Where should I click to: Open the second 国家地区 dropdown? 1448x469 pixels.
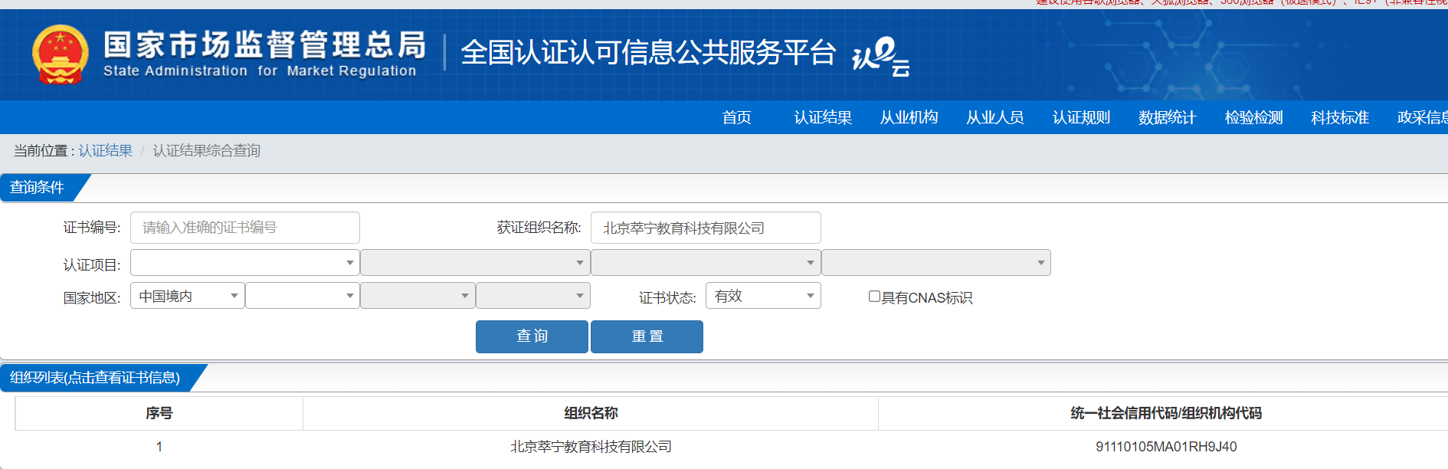[x=303, y=296]
